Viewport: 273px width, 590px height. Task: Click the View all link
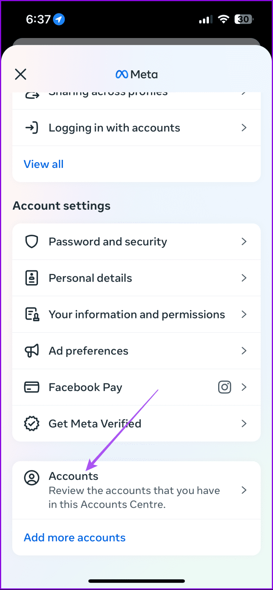(43, 164)
